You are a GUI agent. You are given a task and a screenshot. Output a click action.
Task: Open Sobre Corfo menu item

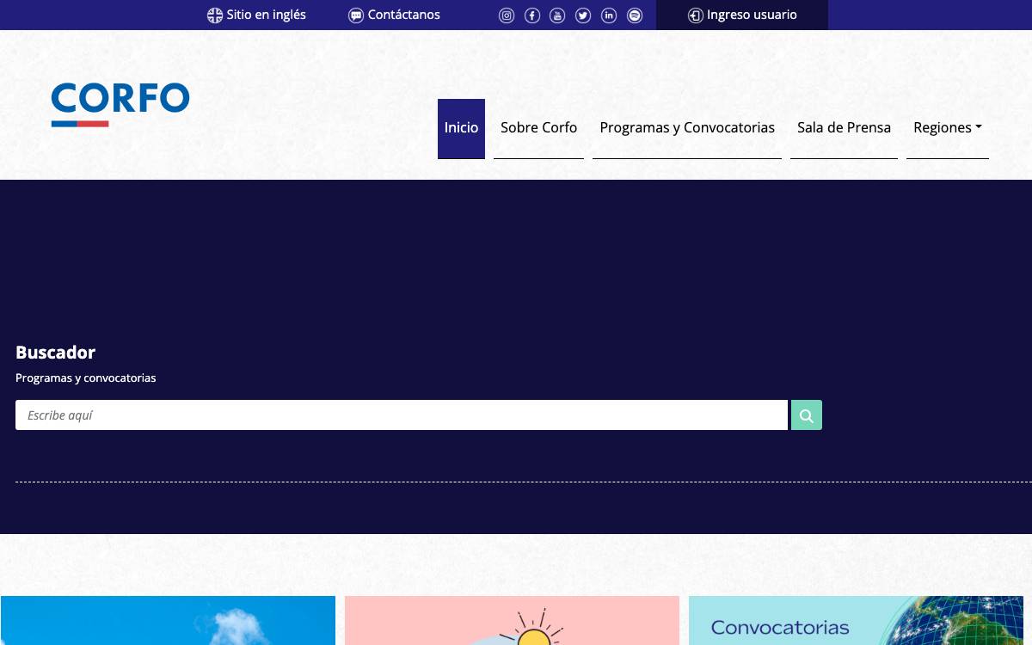[538, 128]
